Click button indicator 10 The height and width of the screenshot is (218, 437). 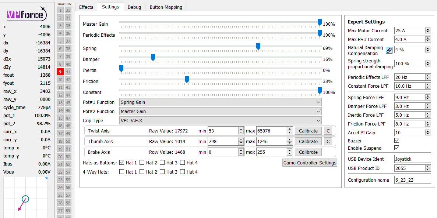point(60,80)
